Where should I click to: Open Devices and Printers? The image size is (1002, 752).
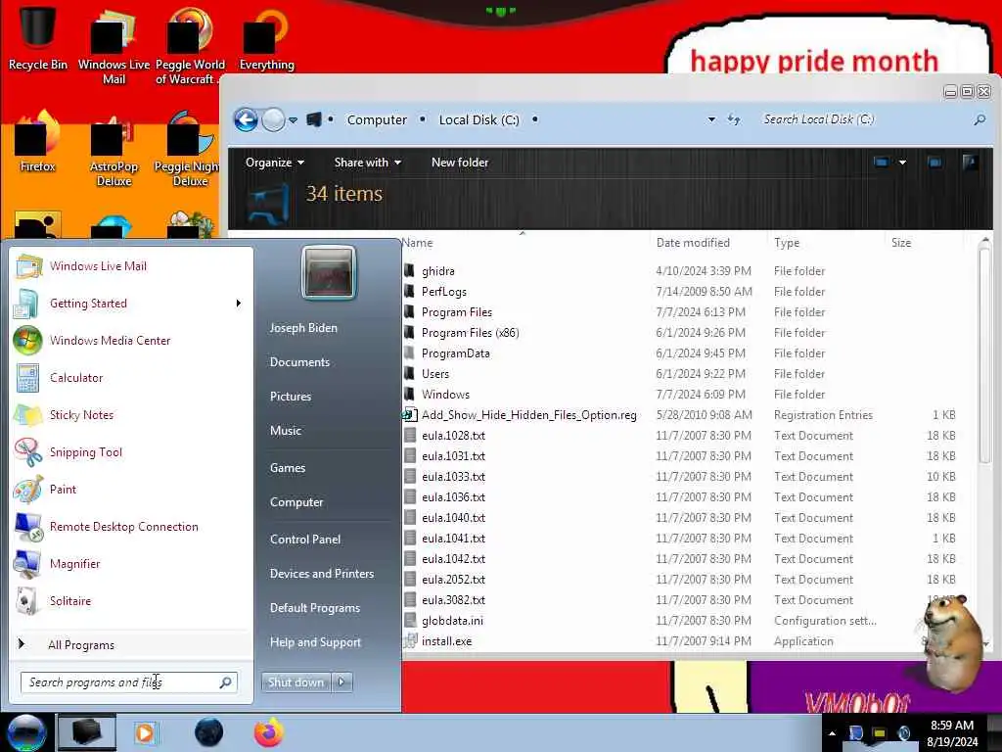322,574
